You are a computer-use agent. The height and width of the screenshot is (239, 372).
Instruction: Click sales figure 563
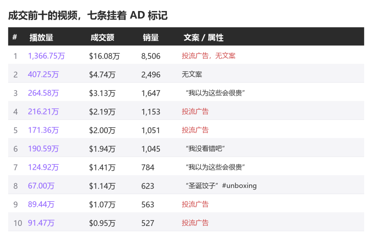coord(148,205)
